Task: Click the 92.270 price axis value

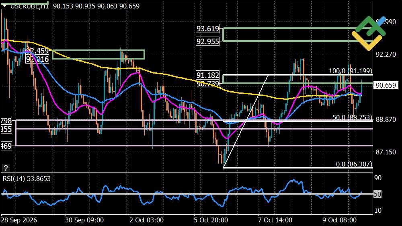Action: pyautogui.click(x=386, y=54)
